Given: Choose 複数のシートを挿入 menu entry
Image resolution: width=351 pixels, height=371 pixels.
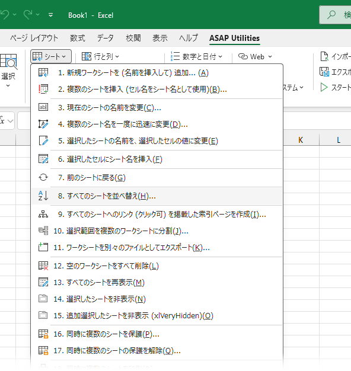Looking at the screenshot, I should 157,89.
